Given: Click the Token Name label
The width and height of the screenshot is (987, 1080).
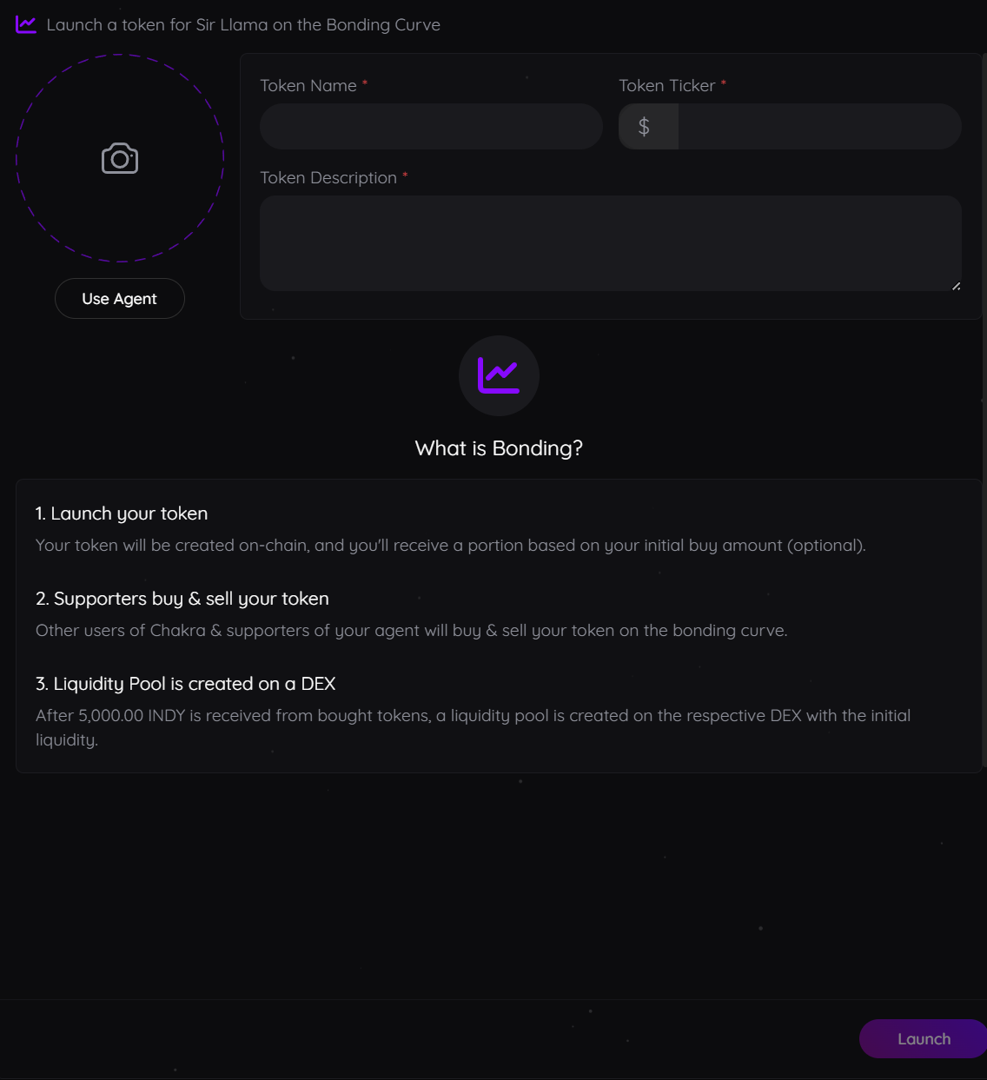Looking at the screenshot, I should click(x=308, y=85).
